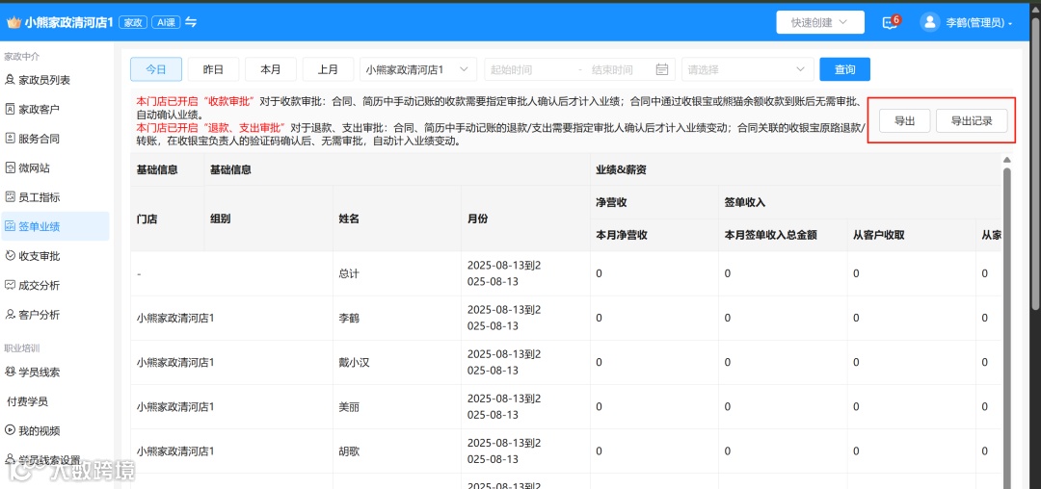
Task: Click 小熊家政清河店1 in 李鹤's row
Action: coord(175,318)
